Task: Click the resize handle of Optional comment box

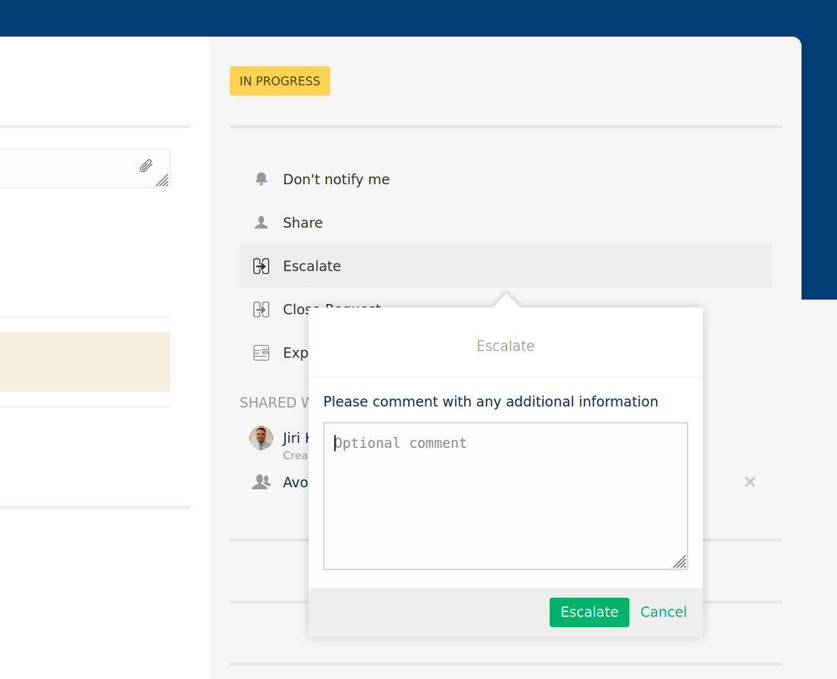Action: tap(679, 562)
